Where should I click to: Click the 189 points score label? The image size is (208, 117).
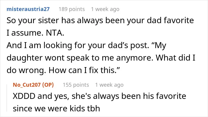(x=72, y=9)
